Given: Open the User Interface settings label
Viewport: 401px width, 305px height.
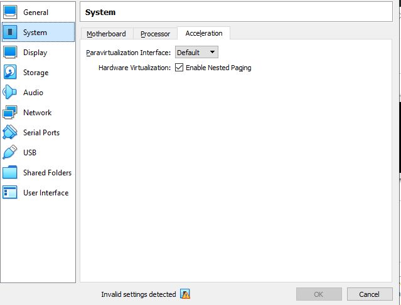Looking at the screenshot, I should pos(46,192).
